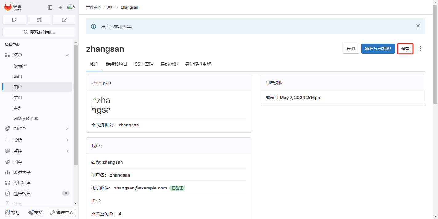Viewport: 438px width, 219px height.
Task: Open the issues shortcut icon
Action: [x=14, y=20]
